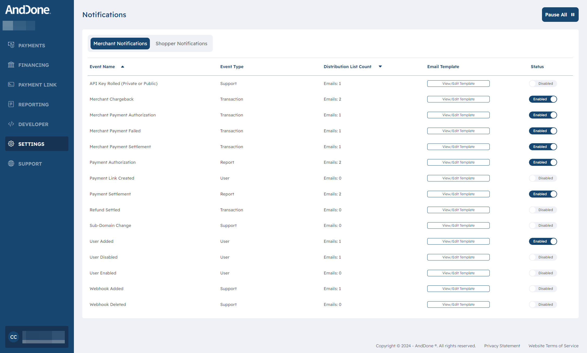
Task: Click View/Edit Template for Refund Settled
Action: 458,209
